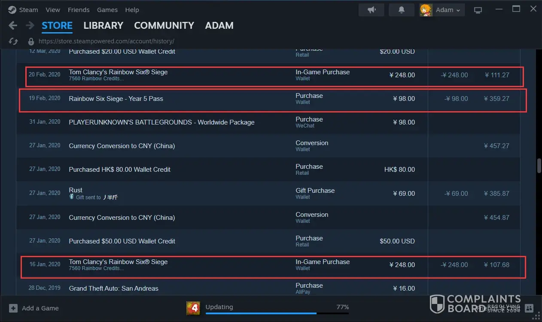Click the store URL address field
542x322 pixels.
[106, 42]
